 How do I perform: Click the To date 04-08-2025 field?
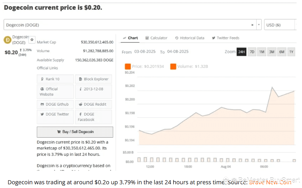[178, 52]
